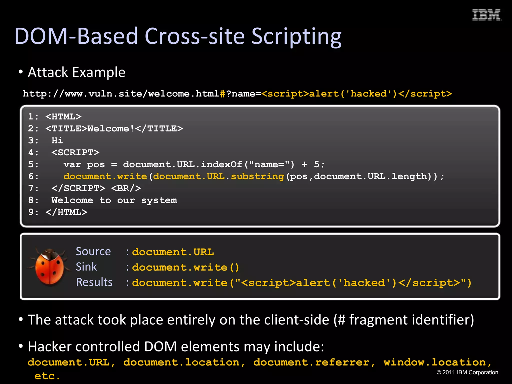Click the IBM logo
This screenshot has width=512, height=384.
[x=487, y=15]
